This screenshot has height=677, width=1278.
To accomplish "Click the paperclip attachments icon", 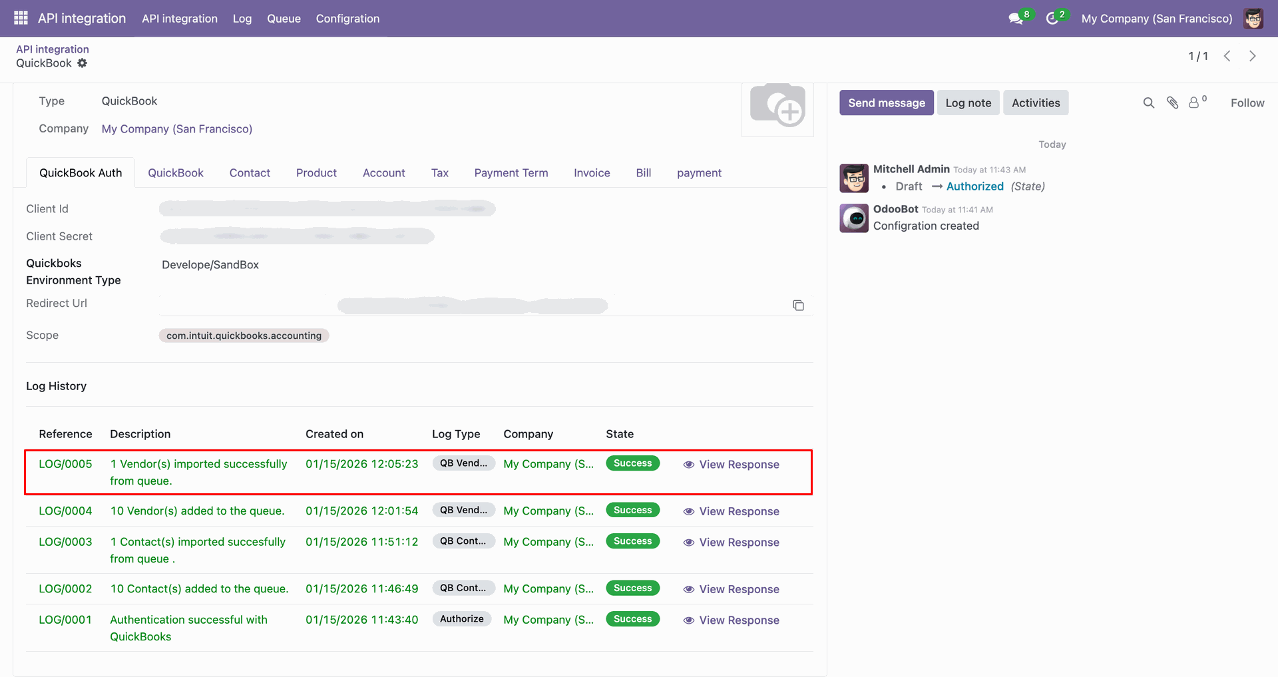I will point(1172,103).
